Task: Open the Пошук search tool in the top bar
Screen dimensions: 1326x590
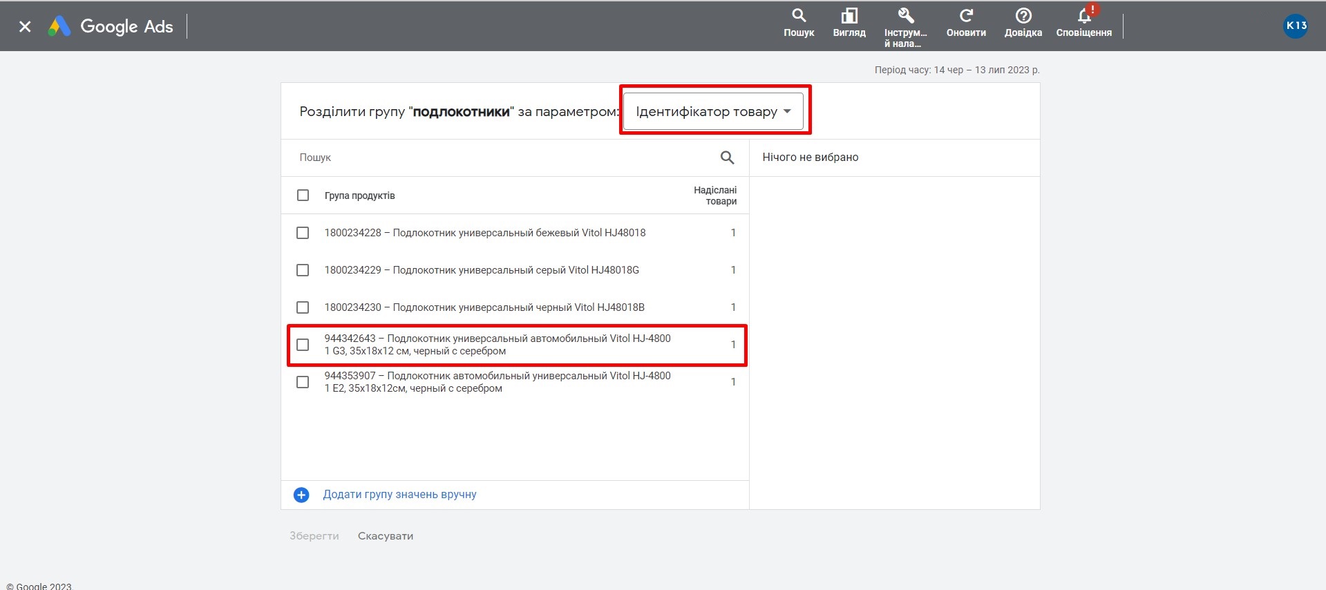Action: [799, 23]
